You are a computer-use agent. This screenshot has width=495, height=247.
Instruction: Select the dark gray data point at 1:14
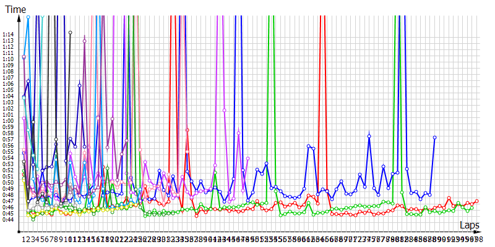click(71, 32)
